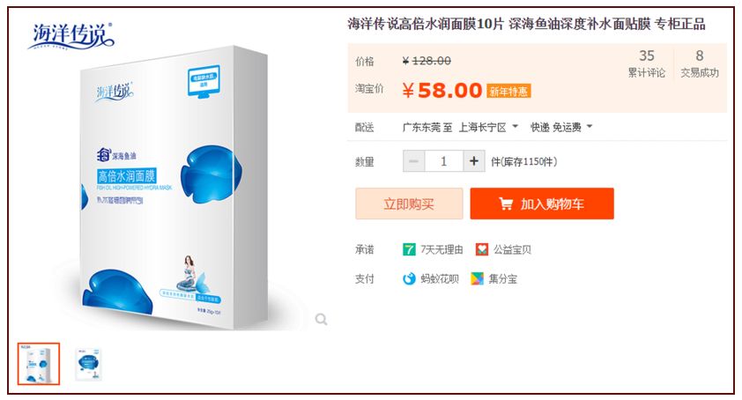Select the second mask packet thumbnail
Screen dimensions: 742x400
88,364
